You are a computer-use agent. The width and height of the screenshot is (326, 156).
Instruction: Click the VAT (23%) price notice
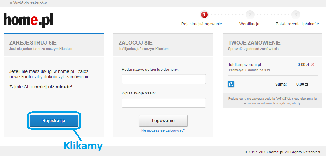[x=273, y=101]
